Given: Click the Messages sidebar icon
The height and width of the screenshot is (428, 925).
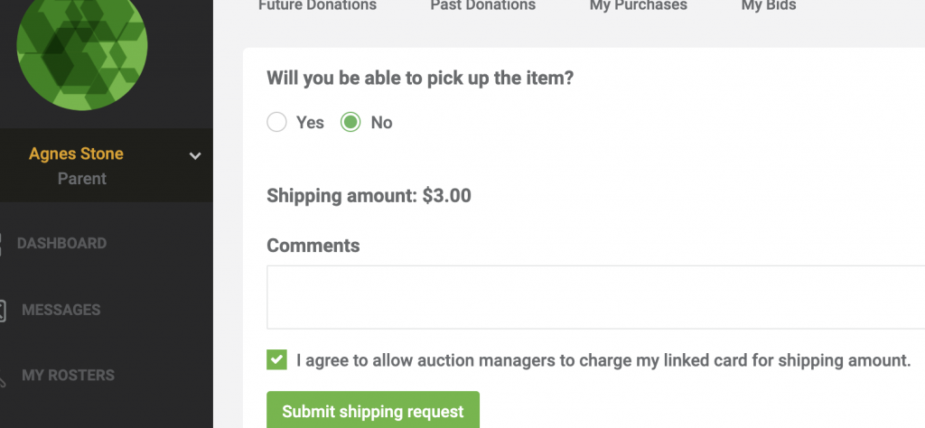Looking at the screenshot, I should click(x=2, y=310).
